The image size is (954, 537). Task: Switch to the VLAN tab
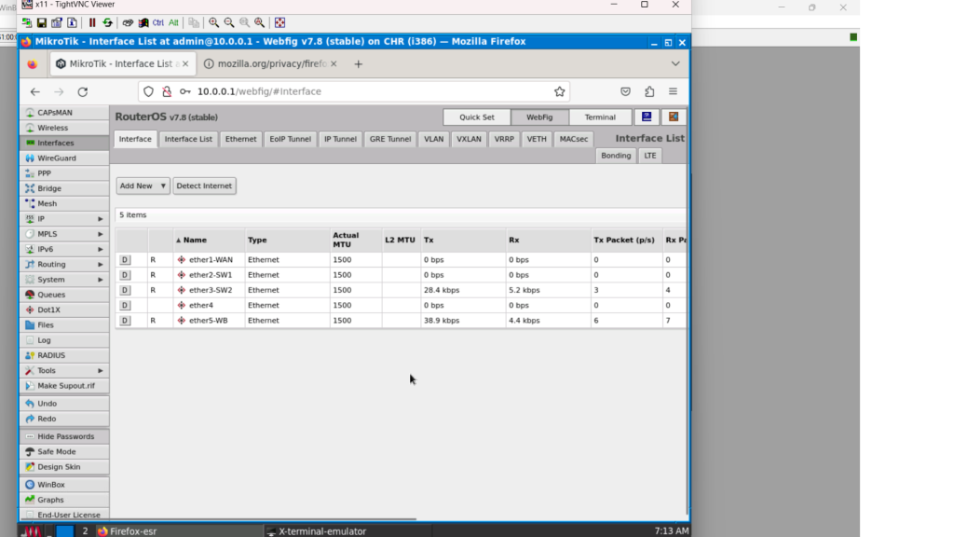(x=433, y=139)
